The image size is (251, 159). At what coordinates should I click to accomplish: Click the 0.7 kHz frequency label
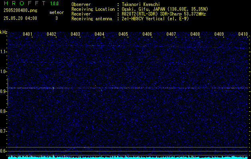2,131
